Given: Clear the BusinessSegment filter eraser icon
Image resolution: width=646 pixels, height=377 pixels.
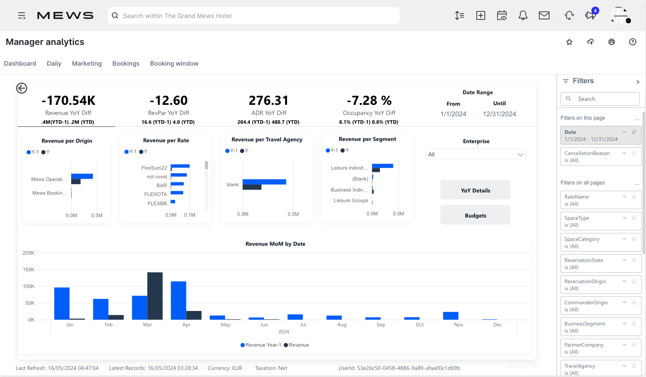Looking at the screenshot, I should (x=634, y=323).
